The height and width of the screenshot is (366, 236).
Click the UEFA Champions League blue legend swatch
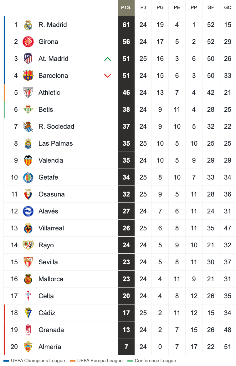click(x=6, y=361)
